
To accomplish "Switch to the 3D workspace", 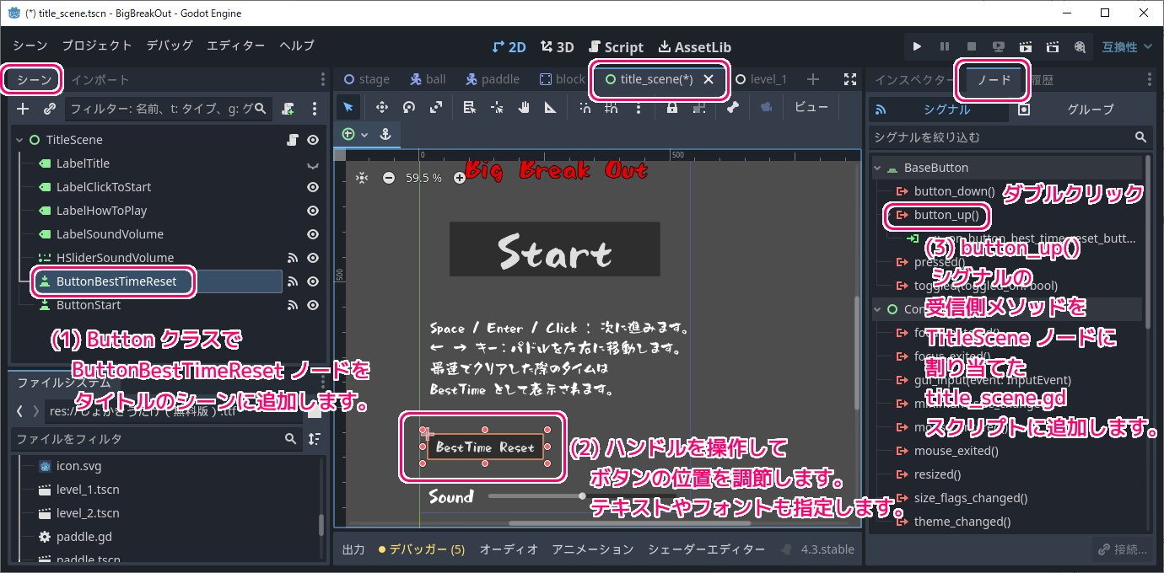I will pyautogui.click(x=558, y=47).
